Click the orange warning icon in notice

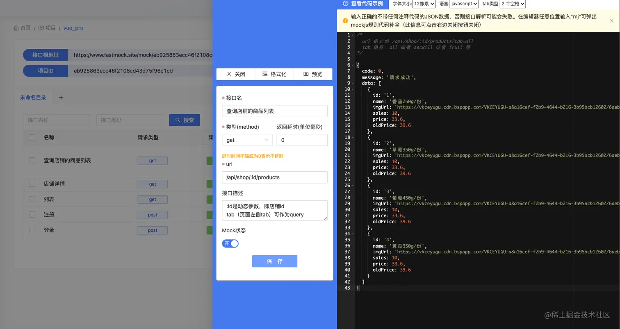tap(345, 20)
